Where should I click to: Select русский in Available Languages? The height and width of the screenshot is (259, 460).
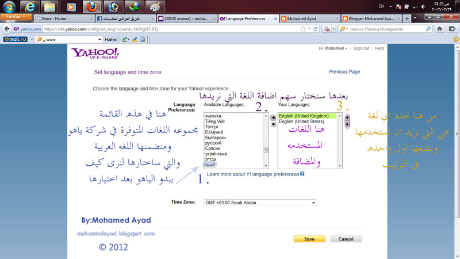tap(213, 143)
